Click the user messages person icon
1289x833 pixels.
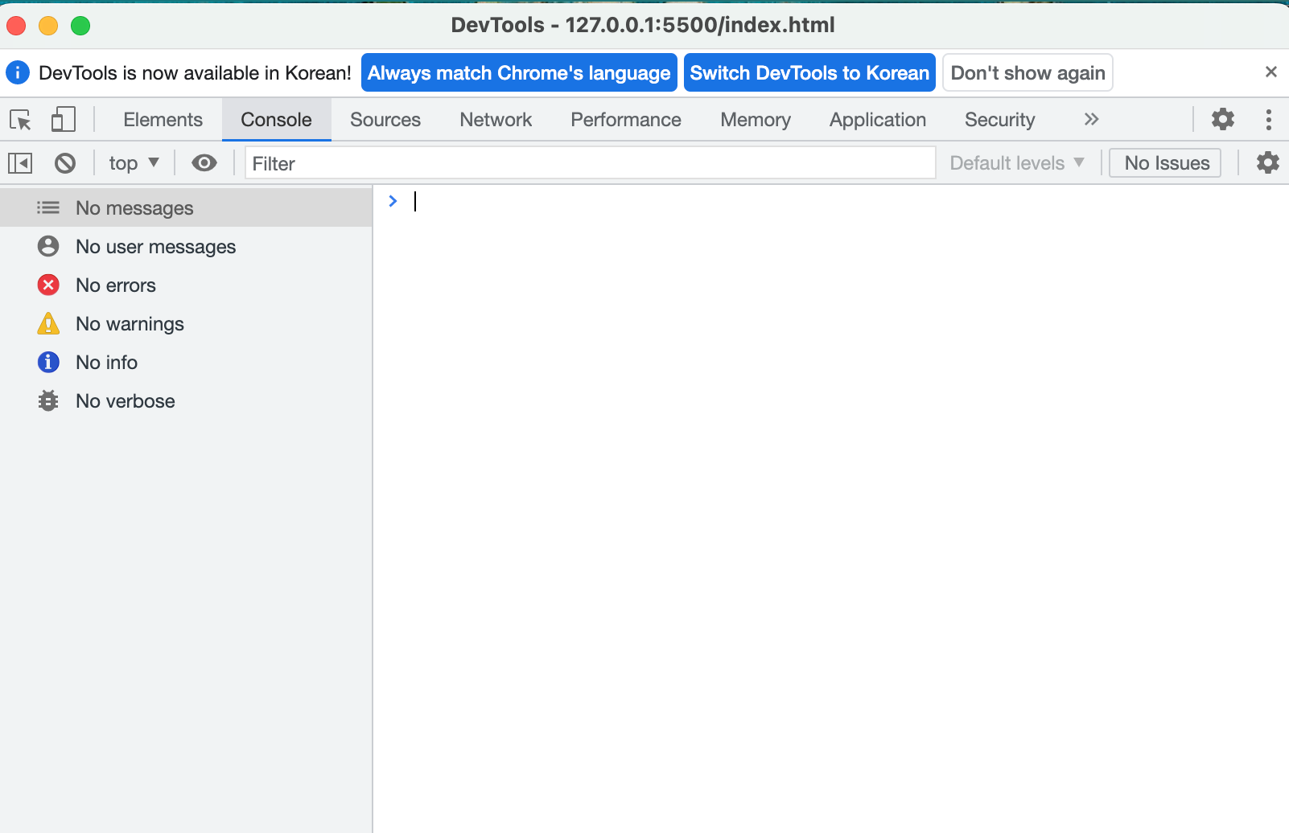[48, 246]
